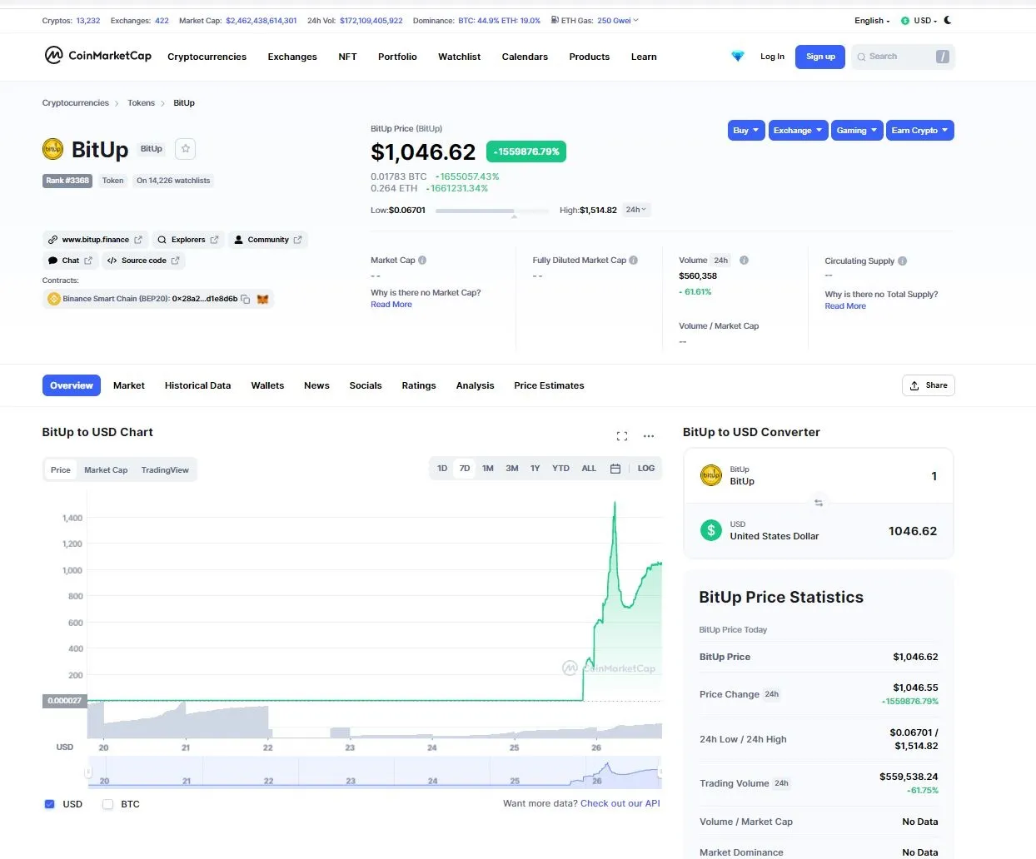Screen dimensions: 1036x859
Task: Select the 1D chart range
Action: 442,469
